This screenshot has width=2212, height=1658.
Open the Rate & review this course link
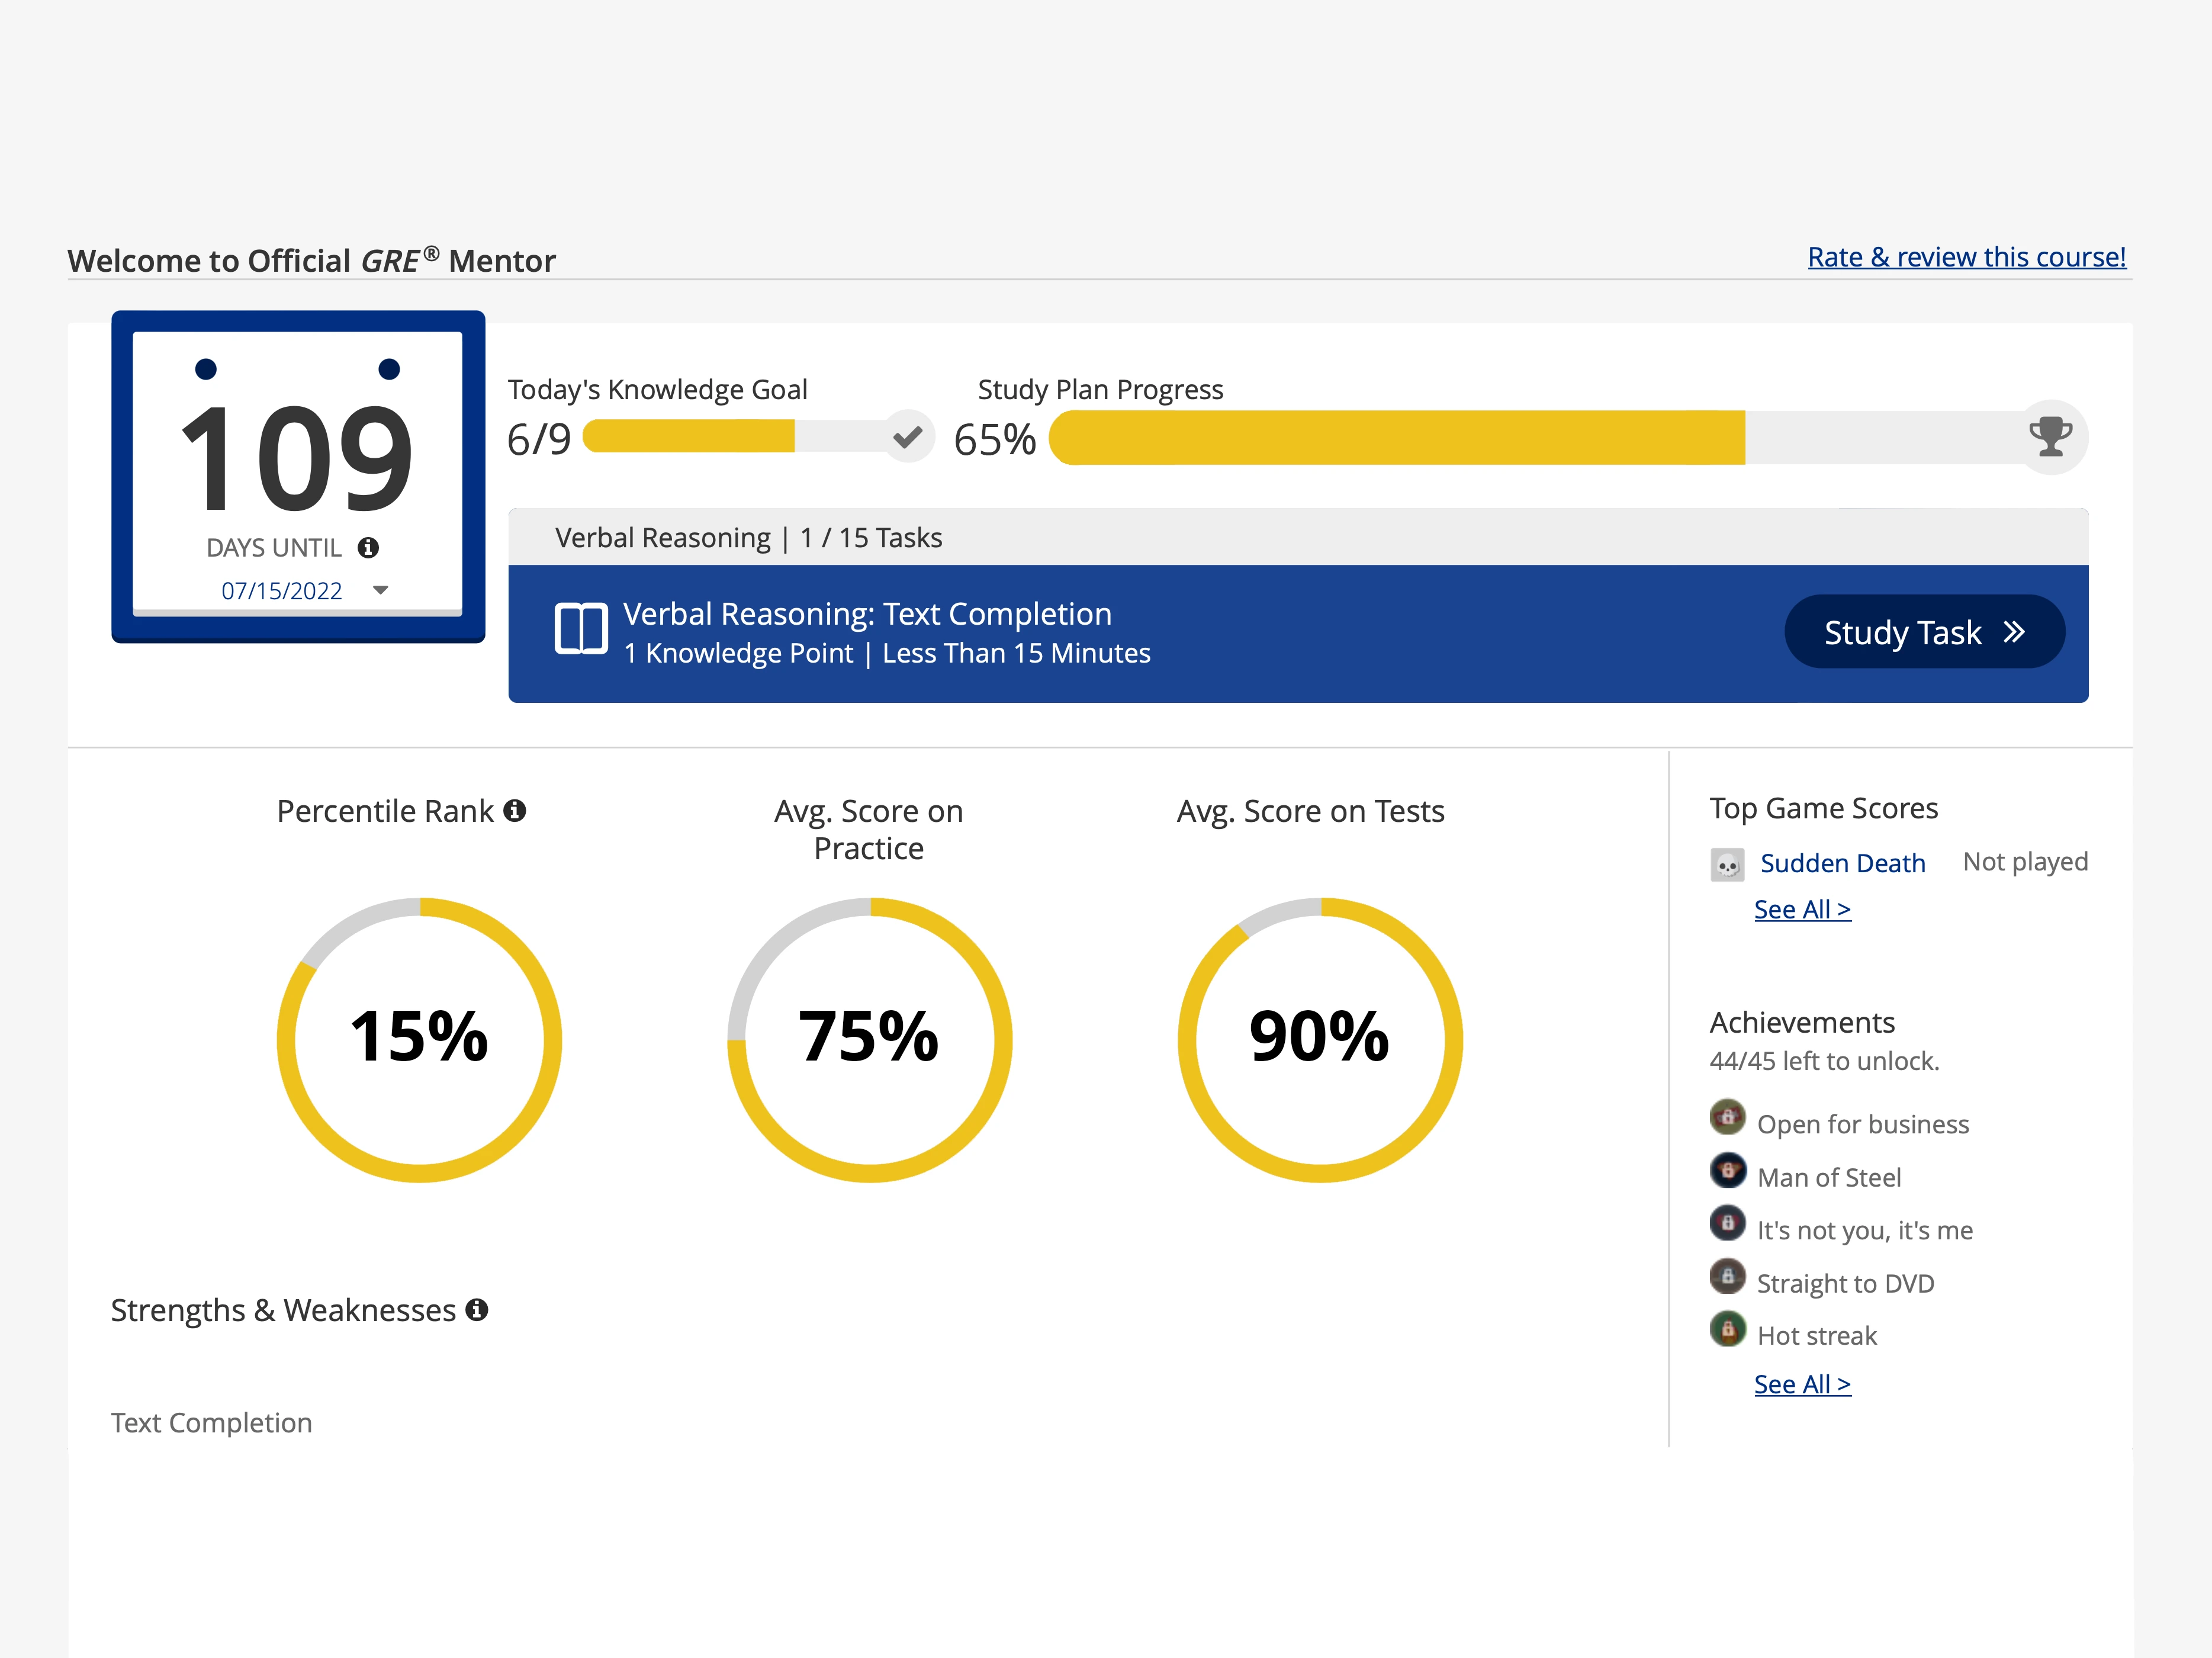1966,258
